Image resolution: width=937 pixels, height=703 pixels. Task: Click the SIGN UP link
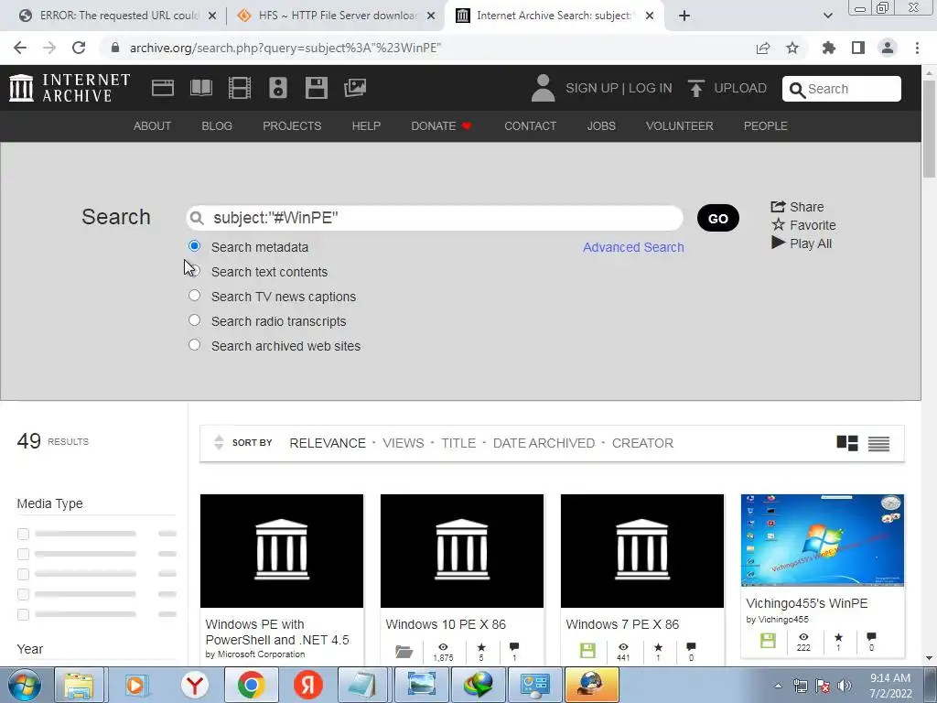[592, 88]
